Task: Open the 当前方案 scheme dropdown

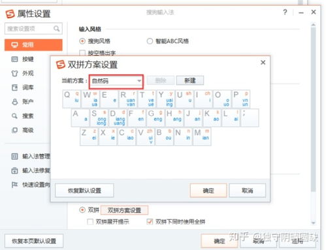Action: click(x=116, y=81)
